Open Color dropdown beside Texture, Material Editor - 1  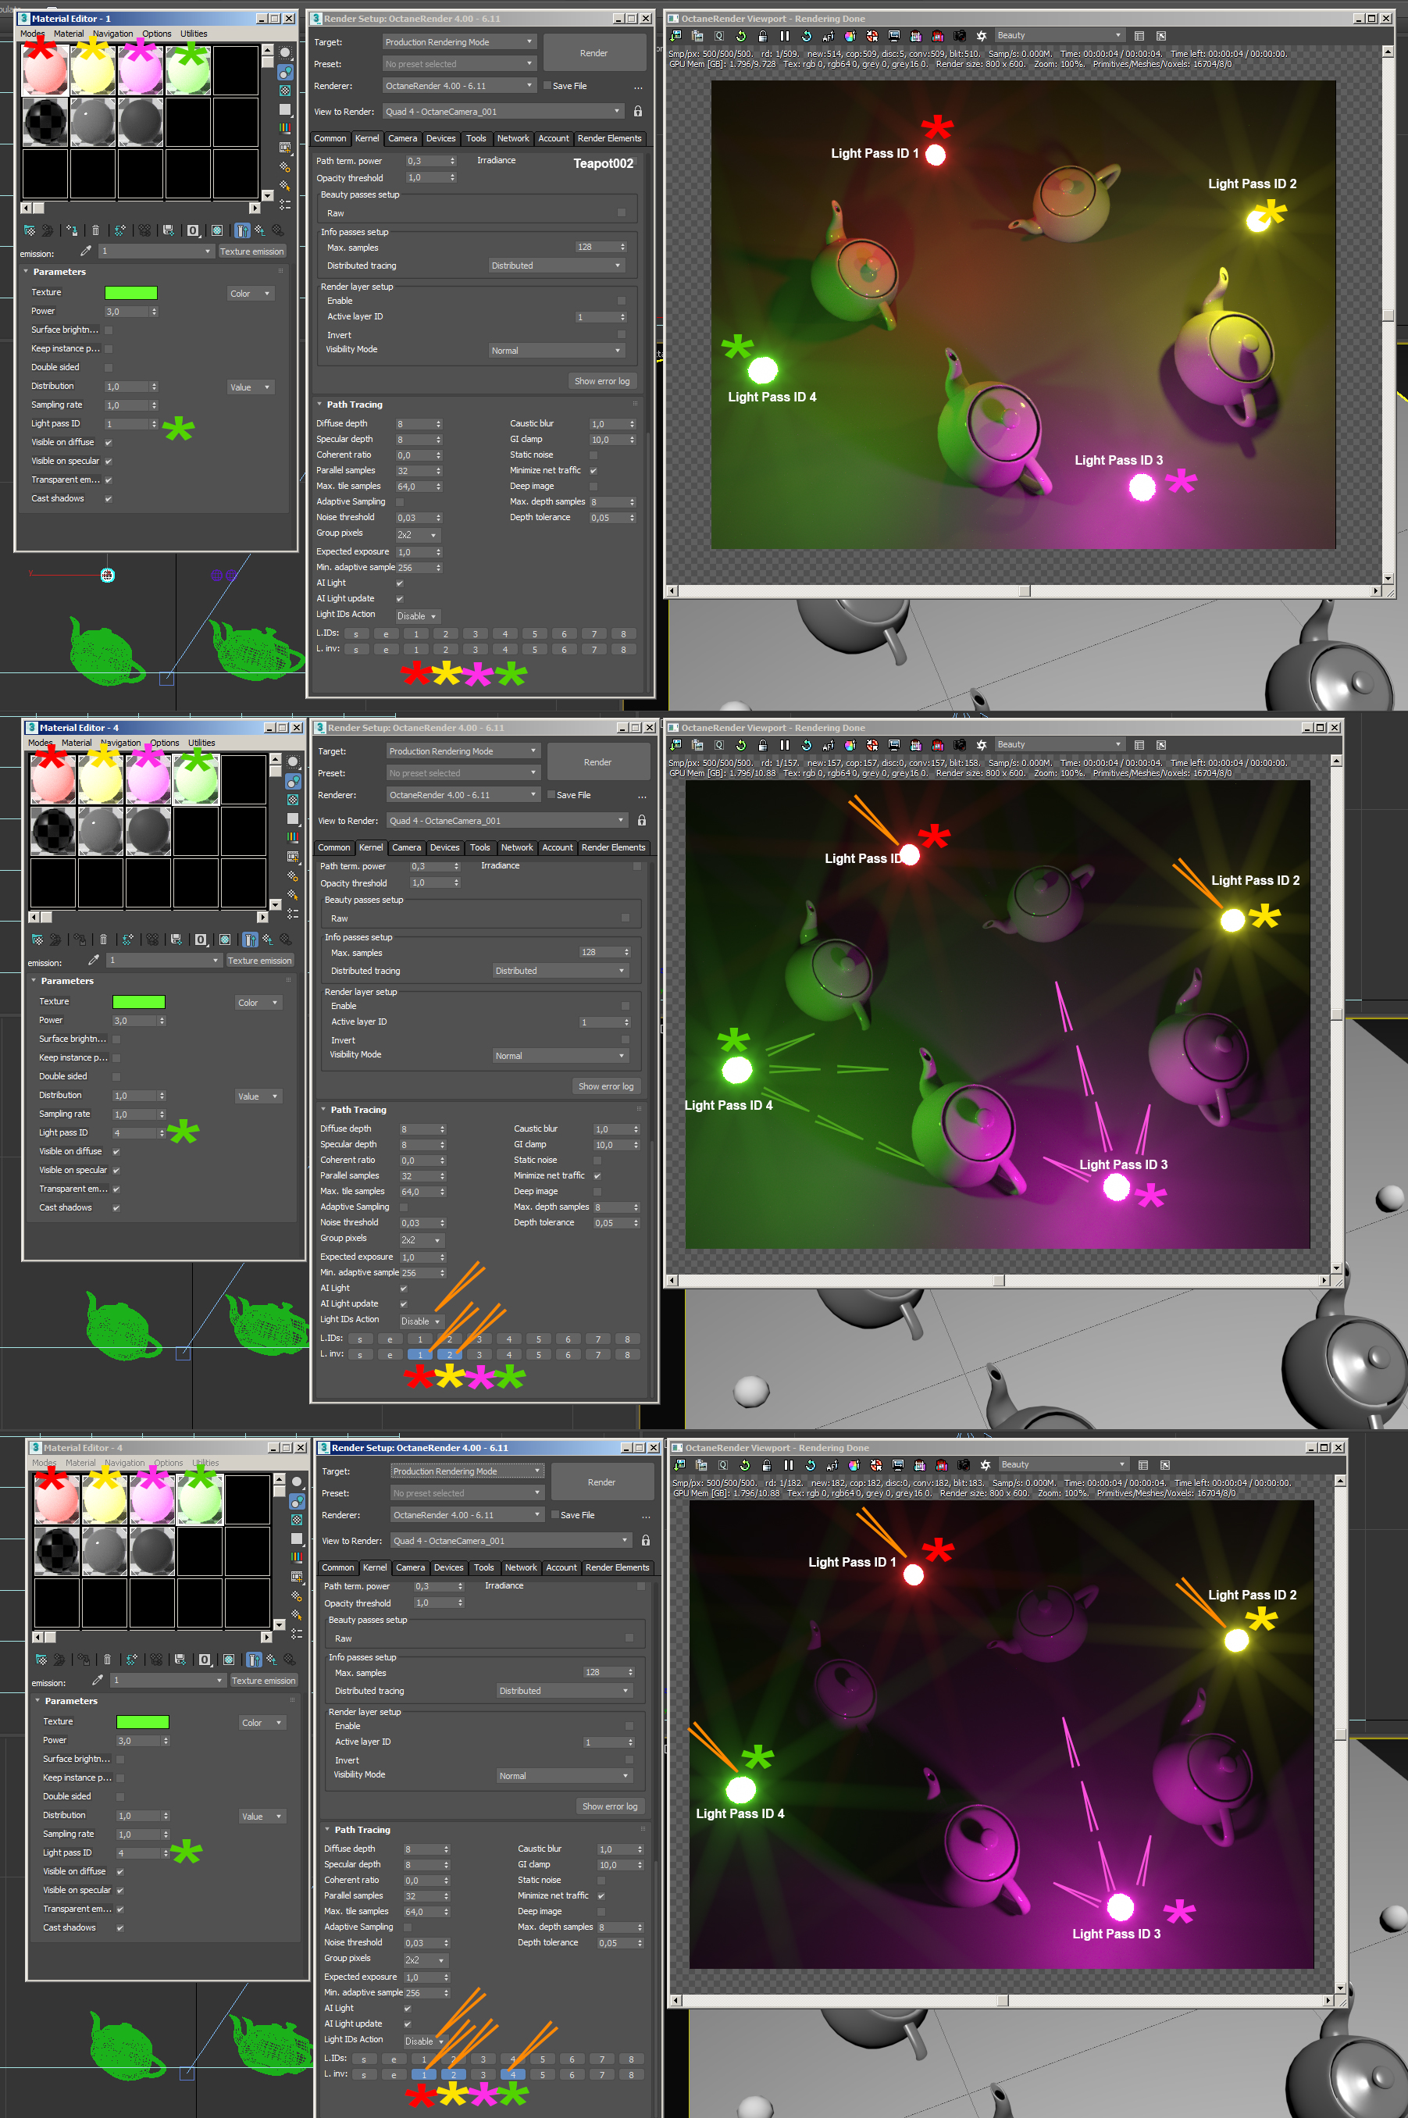point(250,294)
